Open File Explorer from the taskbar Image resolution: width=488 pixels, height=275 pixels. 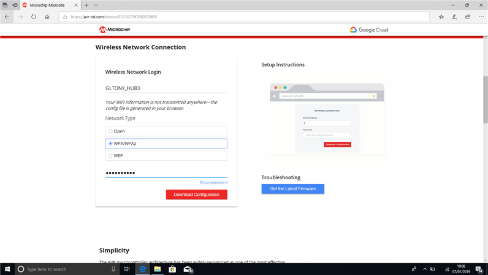158,269
